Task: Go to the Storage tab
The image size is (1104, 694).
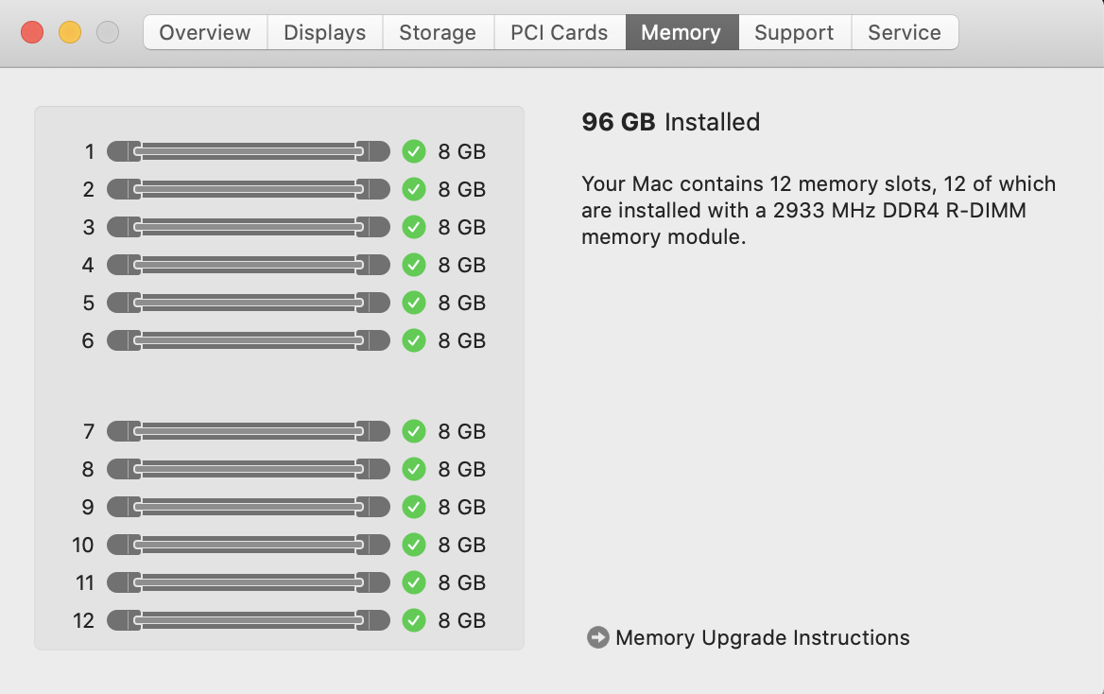Action: click(438, 32)
